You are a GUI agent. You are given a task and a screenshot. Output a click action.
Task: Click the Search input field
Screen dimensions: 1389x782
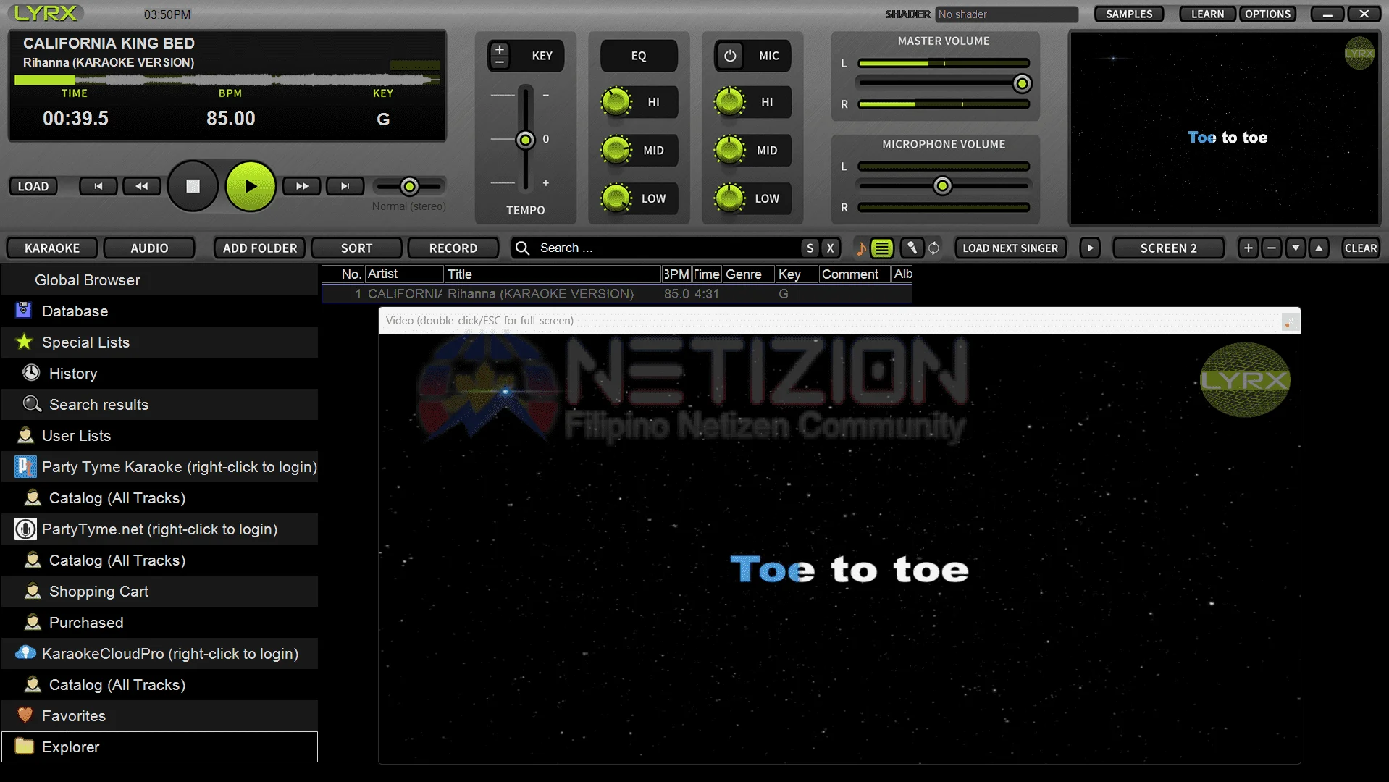pyautogui.click(x=666, y=248)
